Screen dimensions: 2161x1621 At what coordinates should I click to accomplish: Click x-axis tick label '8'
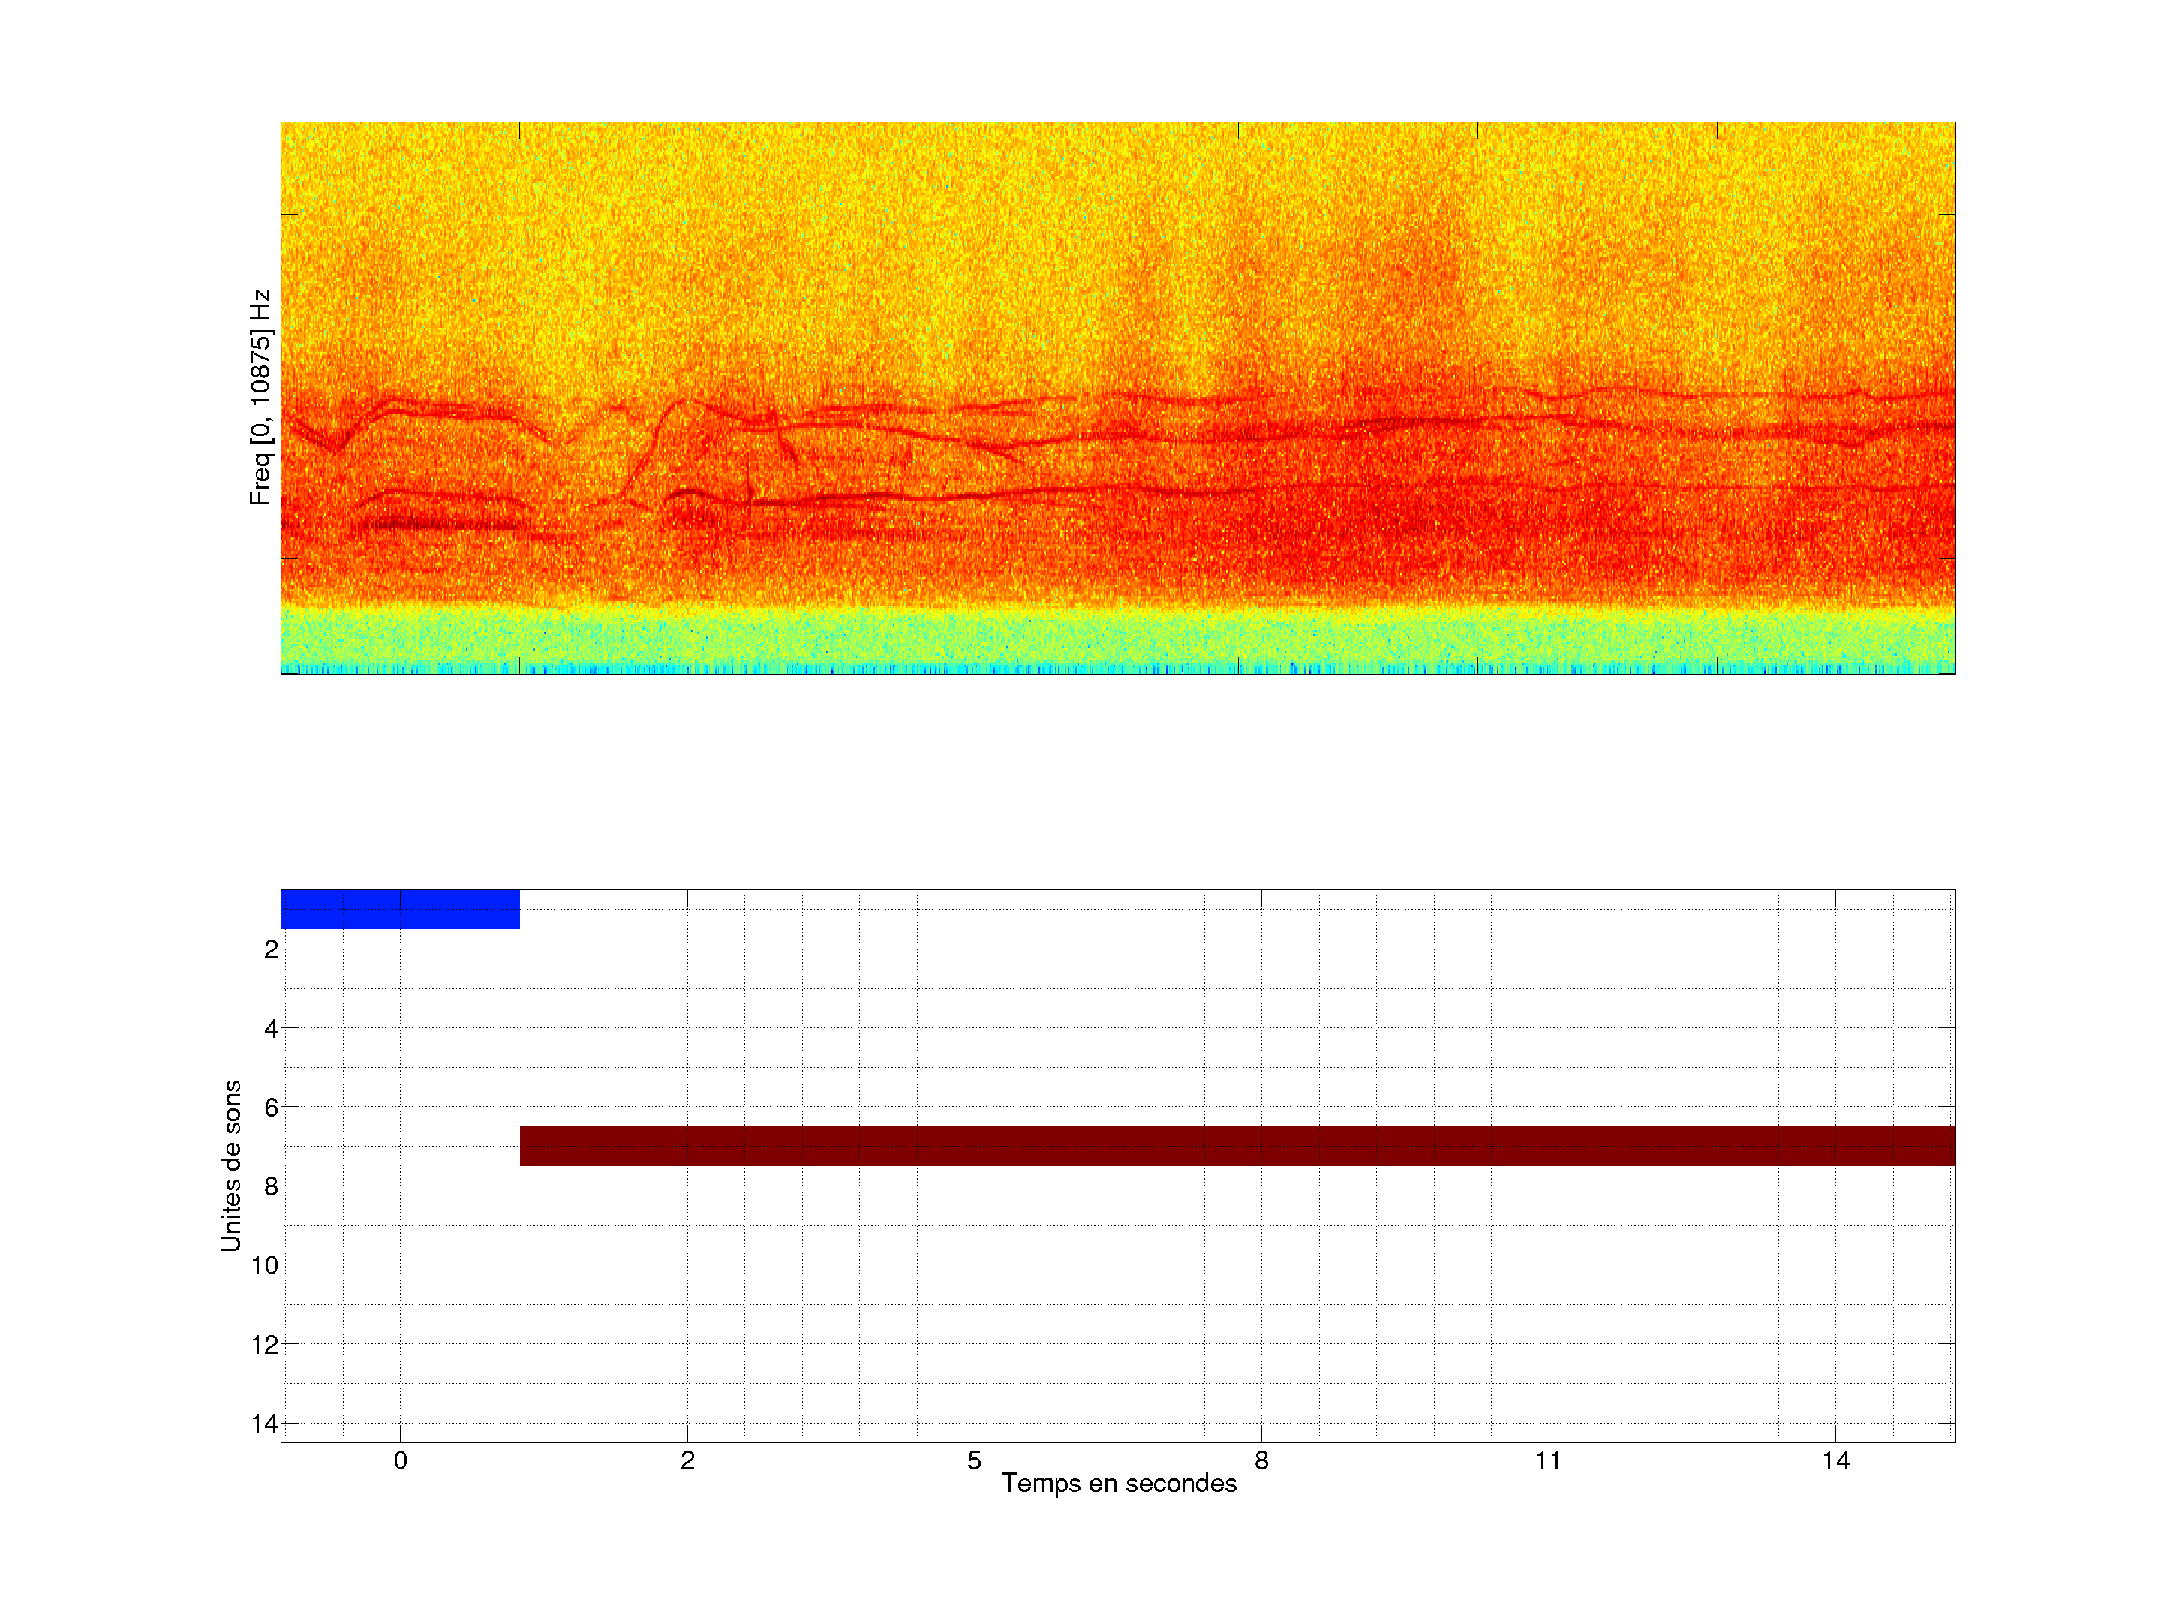point(1261,1460)
